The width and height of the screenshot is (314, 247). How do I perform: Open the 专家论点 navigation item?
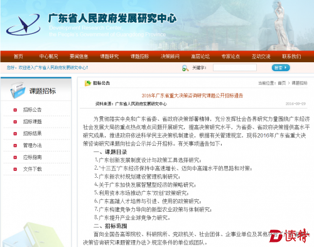(x=230, y=57)
